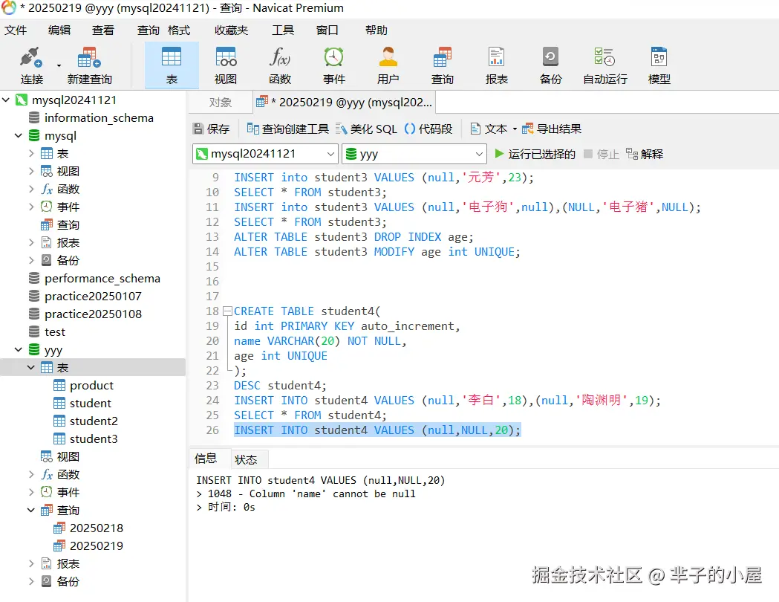Select the information_schema database icon
Viewport: 779px width, 602px height.
point(33,118)
